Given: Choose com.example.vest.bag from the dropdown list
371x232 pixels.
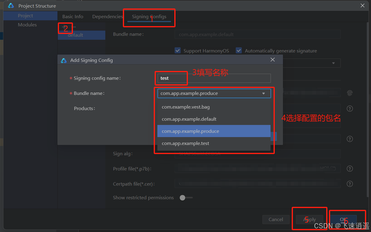Looking at the screenshot, I should [x=214, y=107].
